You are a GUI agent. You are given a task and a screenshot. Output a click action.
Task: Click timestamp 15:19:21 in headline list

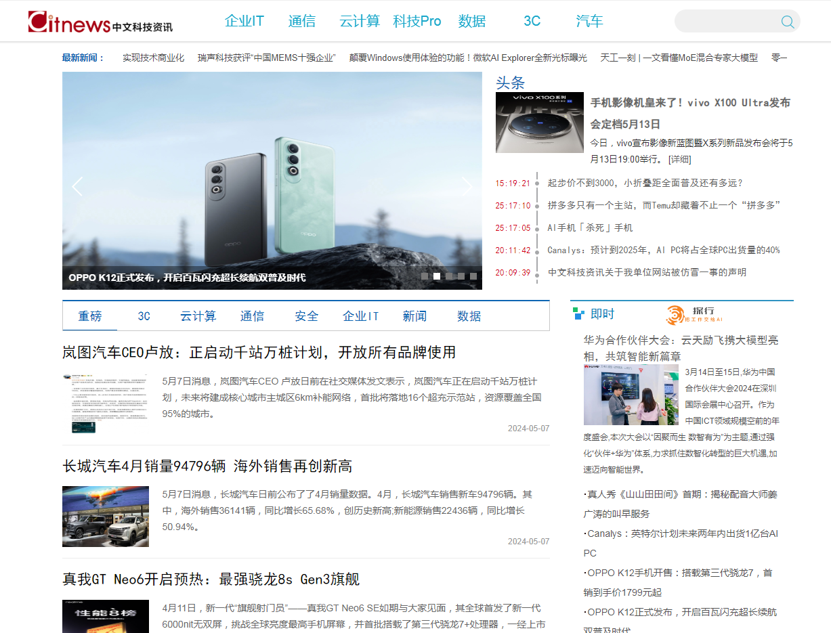click(x=513, y=183)
